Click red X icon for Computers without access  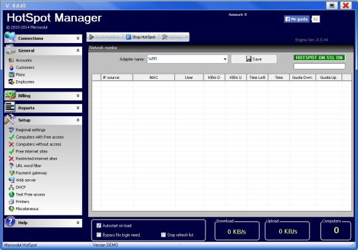[11, 145]
